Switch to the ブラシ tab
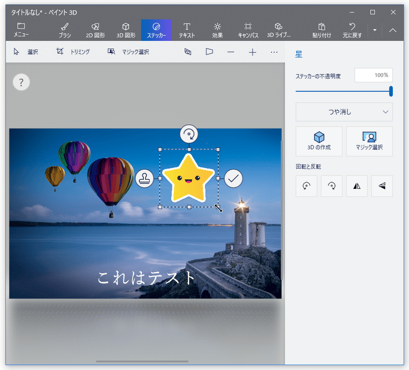Viewport: 409px width, 370px height. coord(64,30)
